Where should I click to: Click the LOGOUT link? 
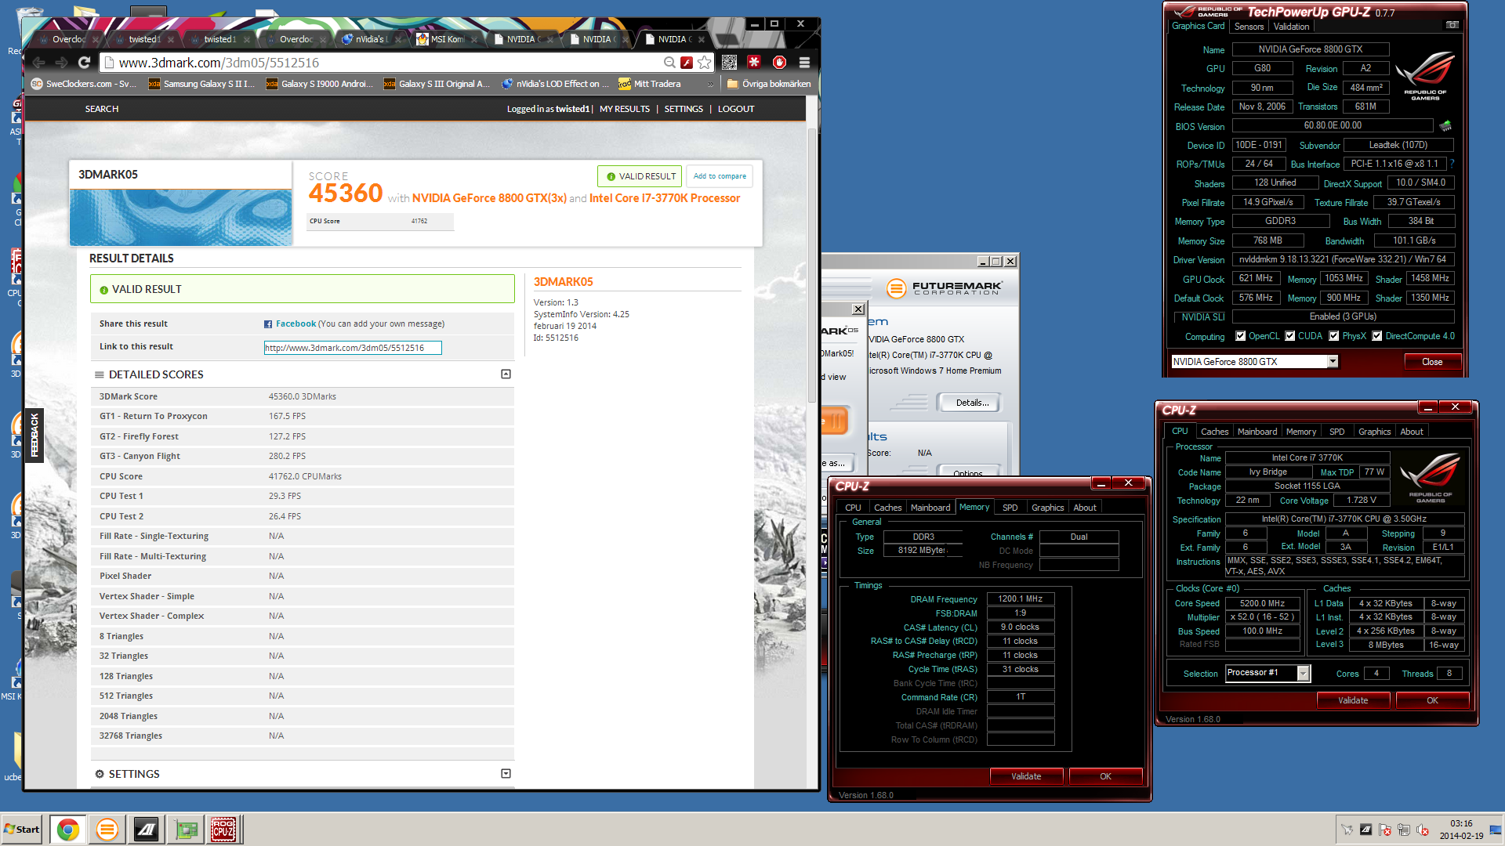[x=735, y=109]
